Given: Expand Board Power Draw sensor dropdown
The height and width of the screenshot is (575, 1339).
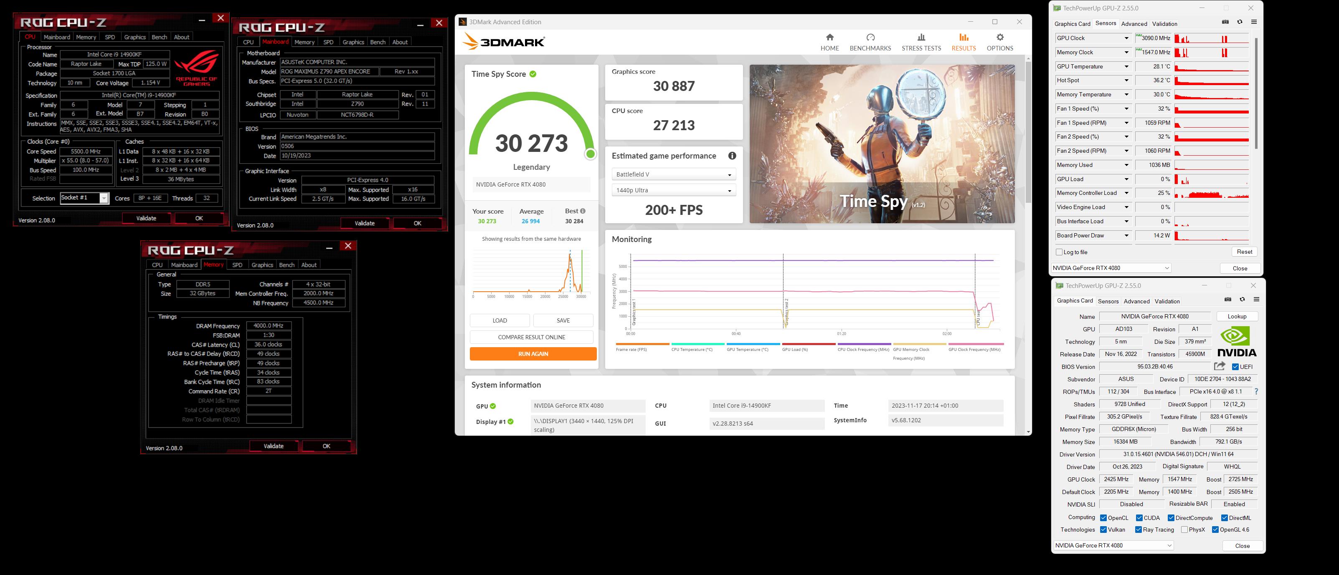Looking at the screenshot, I should (1126, 235).
